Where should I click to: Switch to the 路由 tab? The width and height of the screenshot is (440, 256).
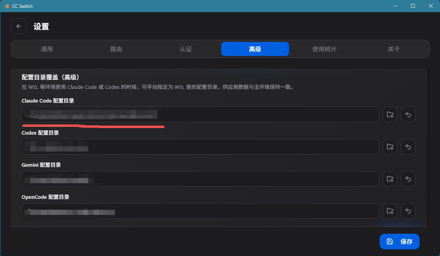[116, 49]
